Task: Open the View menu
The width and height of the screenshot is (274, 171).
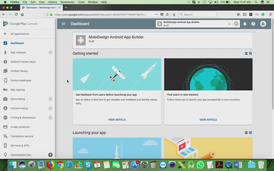Action: (42, 2)
